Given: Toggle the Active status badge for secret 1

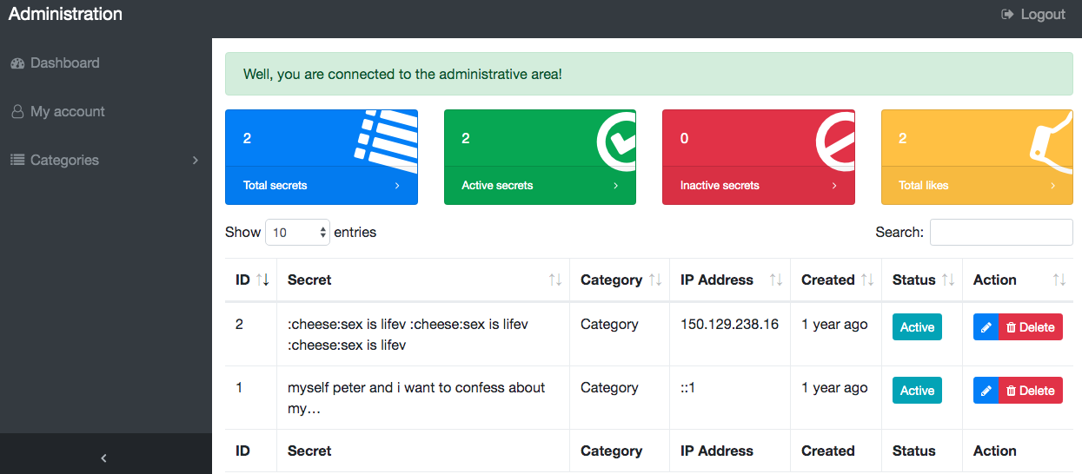Looking at the screenshot, I should 917,391.
